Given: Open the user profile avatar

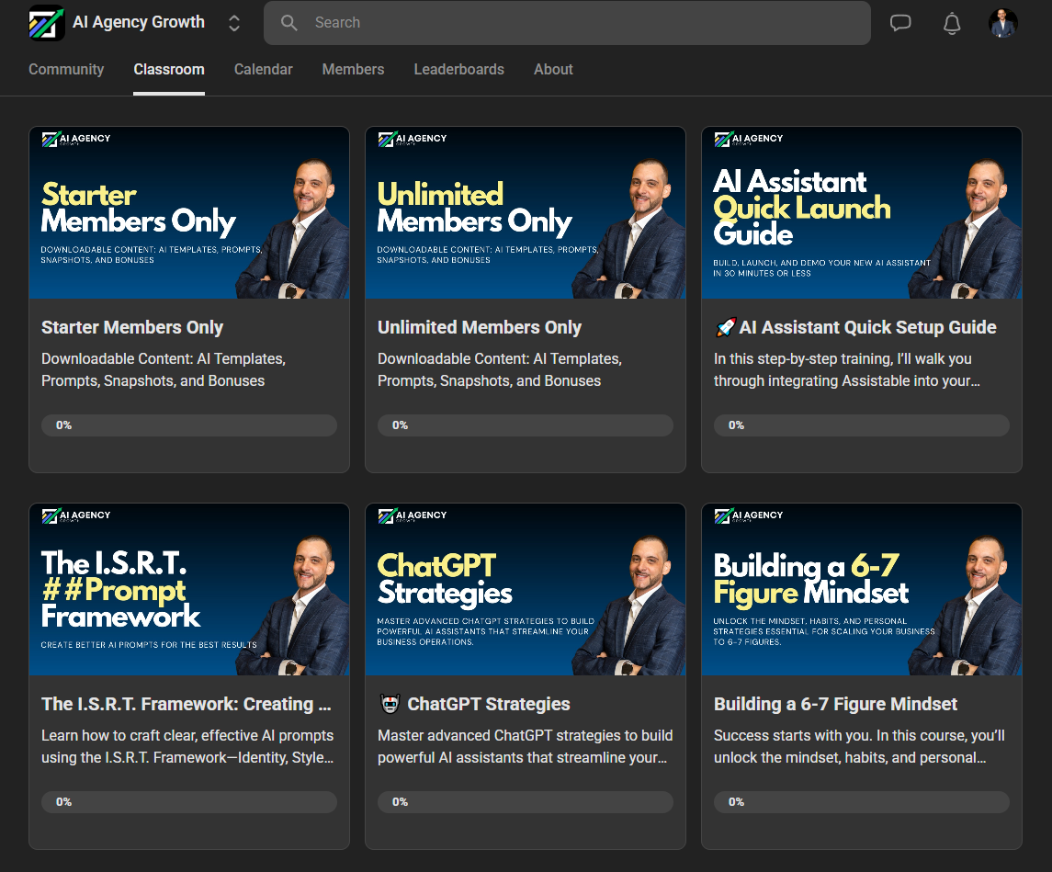Looking at the screenshot, I should click(1003, 23).
